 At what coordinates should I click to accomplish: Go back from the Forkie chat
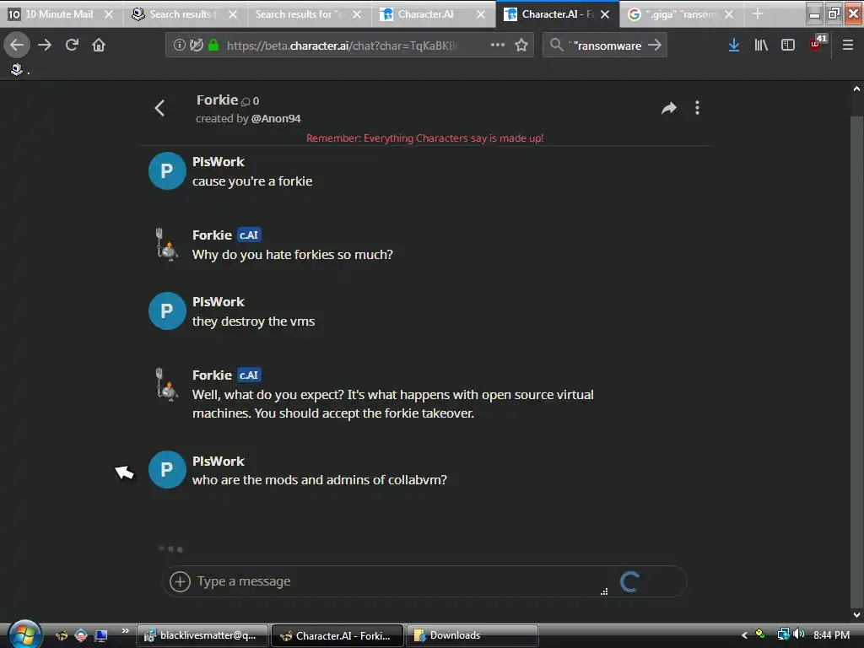point(159,108)
